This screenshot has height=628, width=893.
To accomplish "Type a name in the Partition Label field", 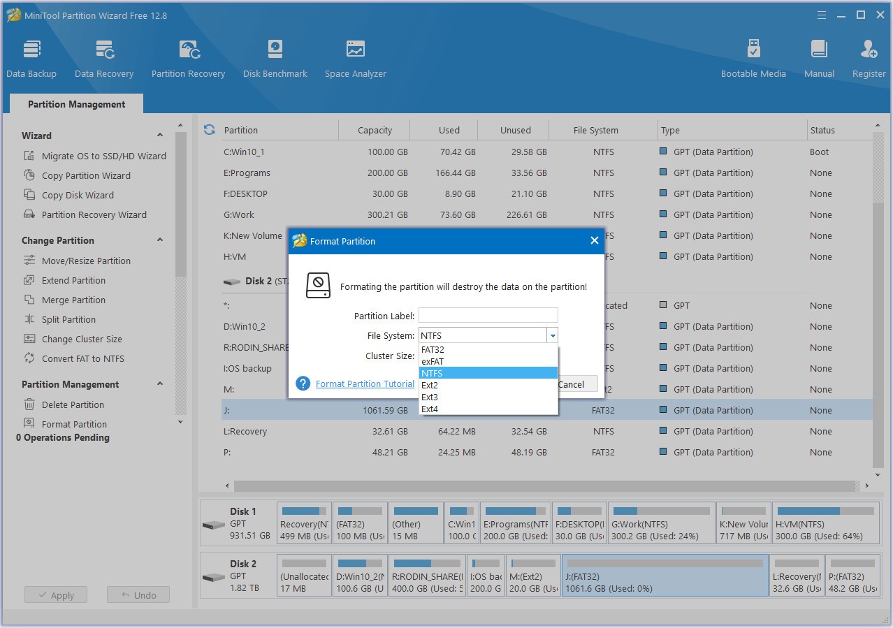I will coord(488,314).
